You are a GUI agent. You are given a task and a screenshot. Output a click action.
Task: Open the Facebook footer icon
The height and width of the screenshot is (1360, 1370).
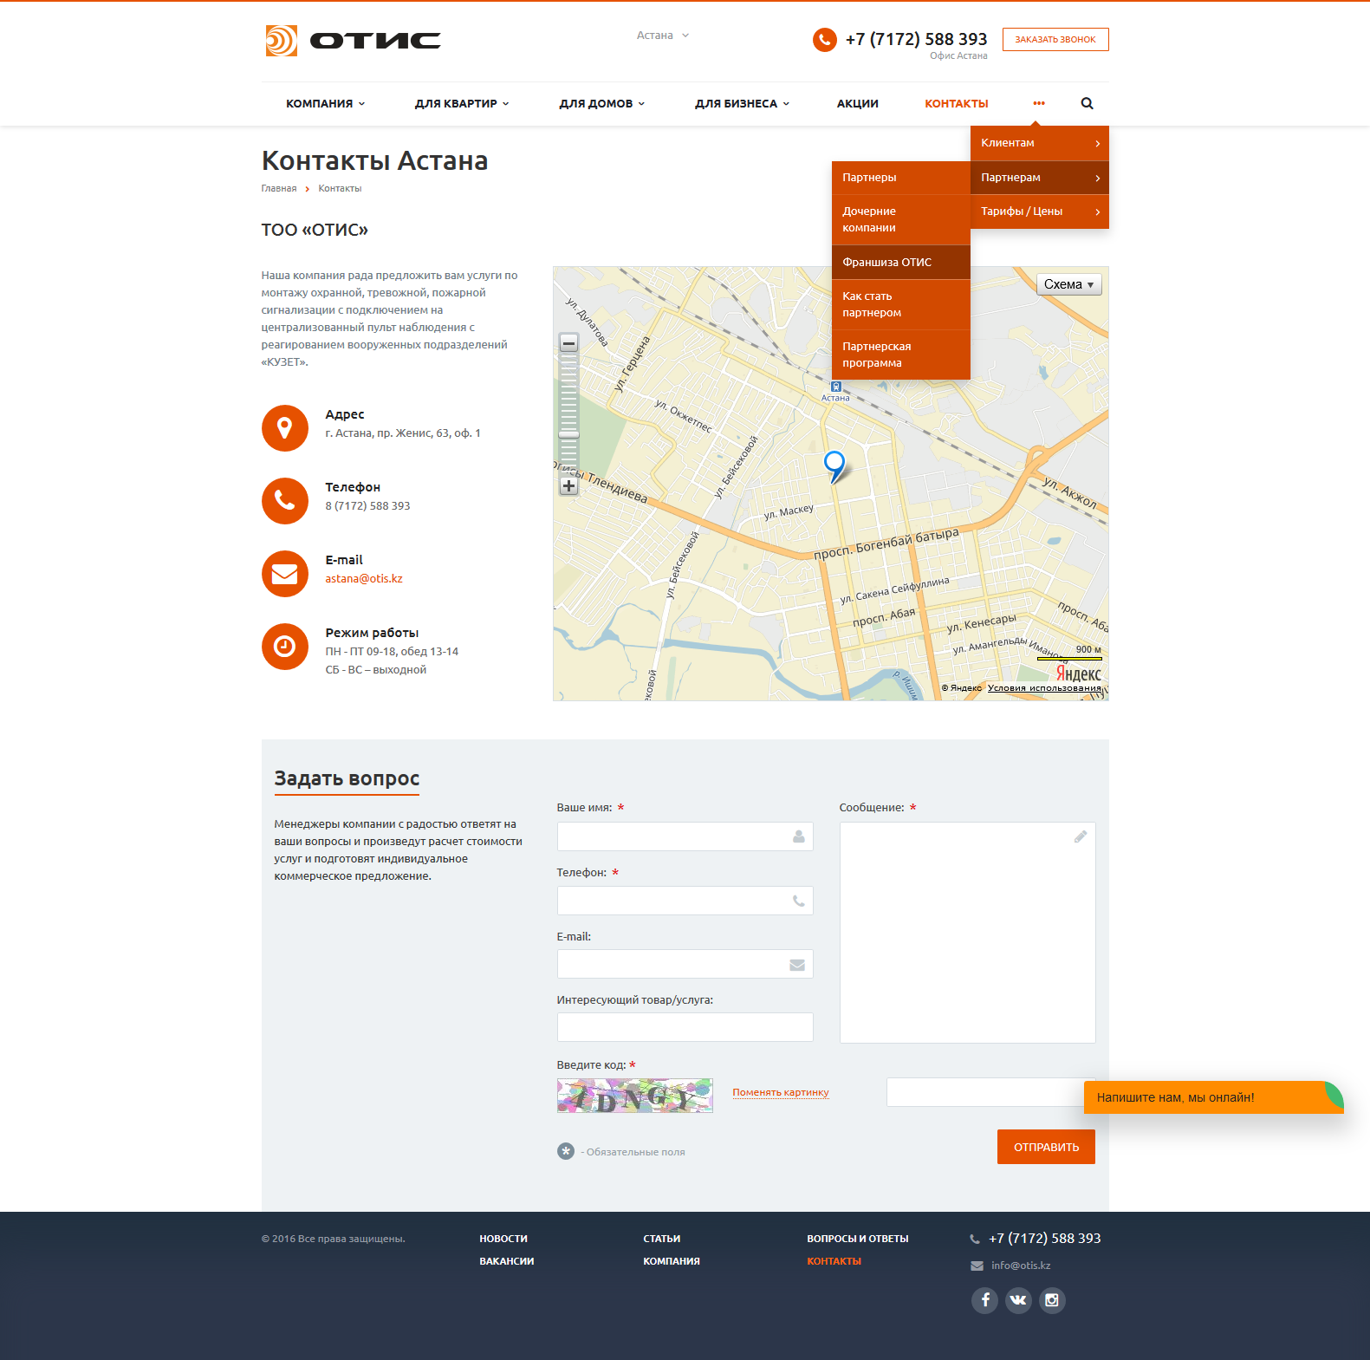[x=984, y=1300]
